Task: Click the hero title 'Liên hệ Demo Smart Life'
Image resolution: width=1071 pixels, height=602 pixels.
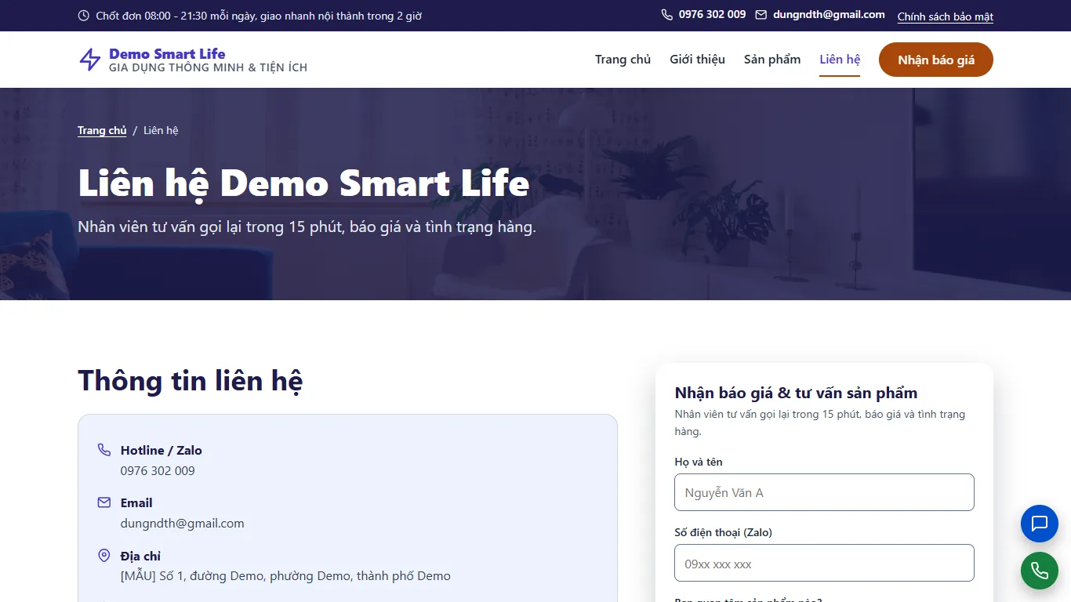Action: click(303, 183)
